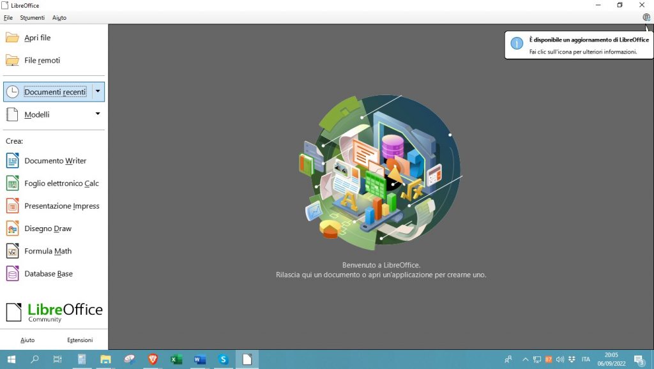Screen dimensions: 654x369
Task: Launch Brave browser from the taskbar
Action: tap(152, 359)
